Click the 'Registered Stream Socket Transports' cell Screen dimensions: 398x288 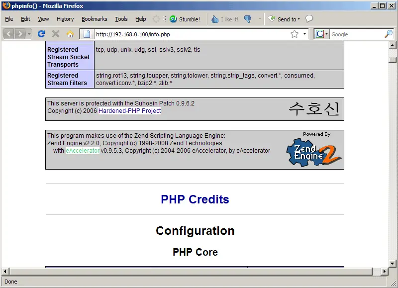coord(70,57)
